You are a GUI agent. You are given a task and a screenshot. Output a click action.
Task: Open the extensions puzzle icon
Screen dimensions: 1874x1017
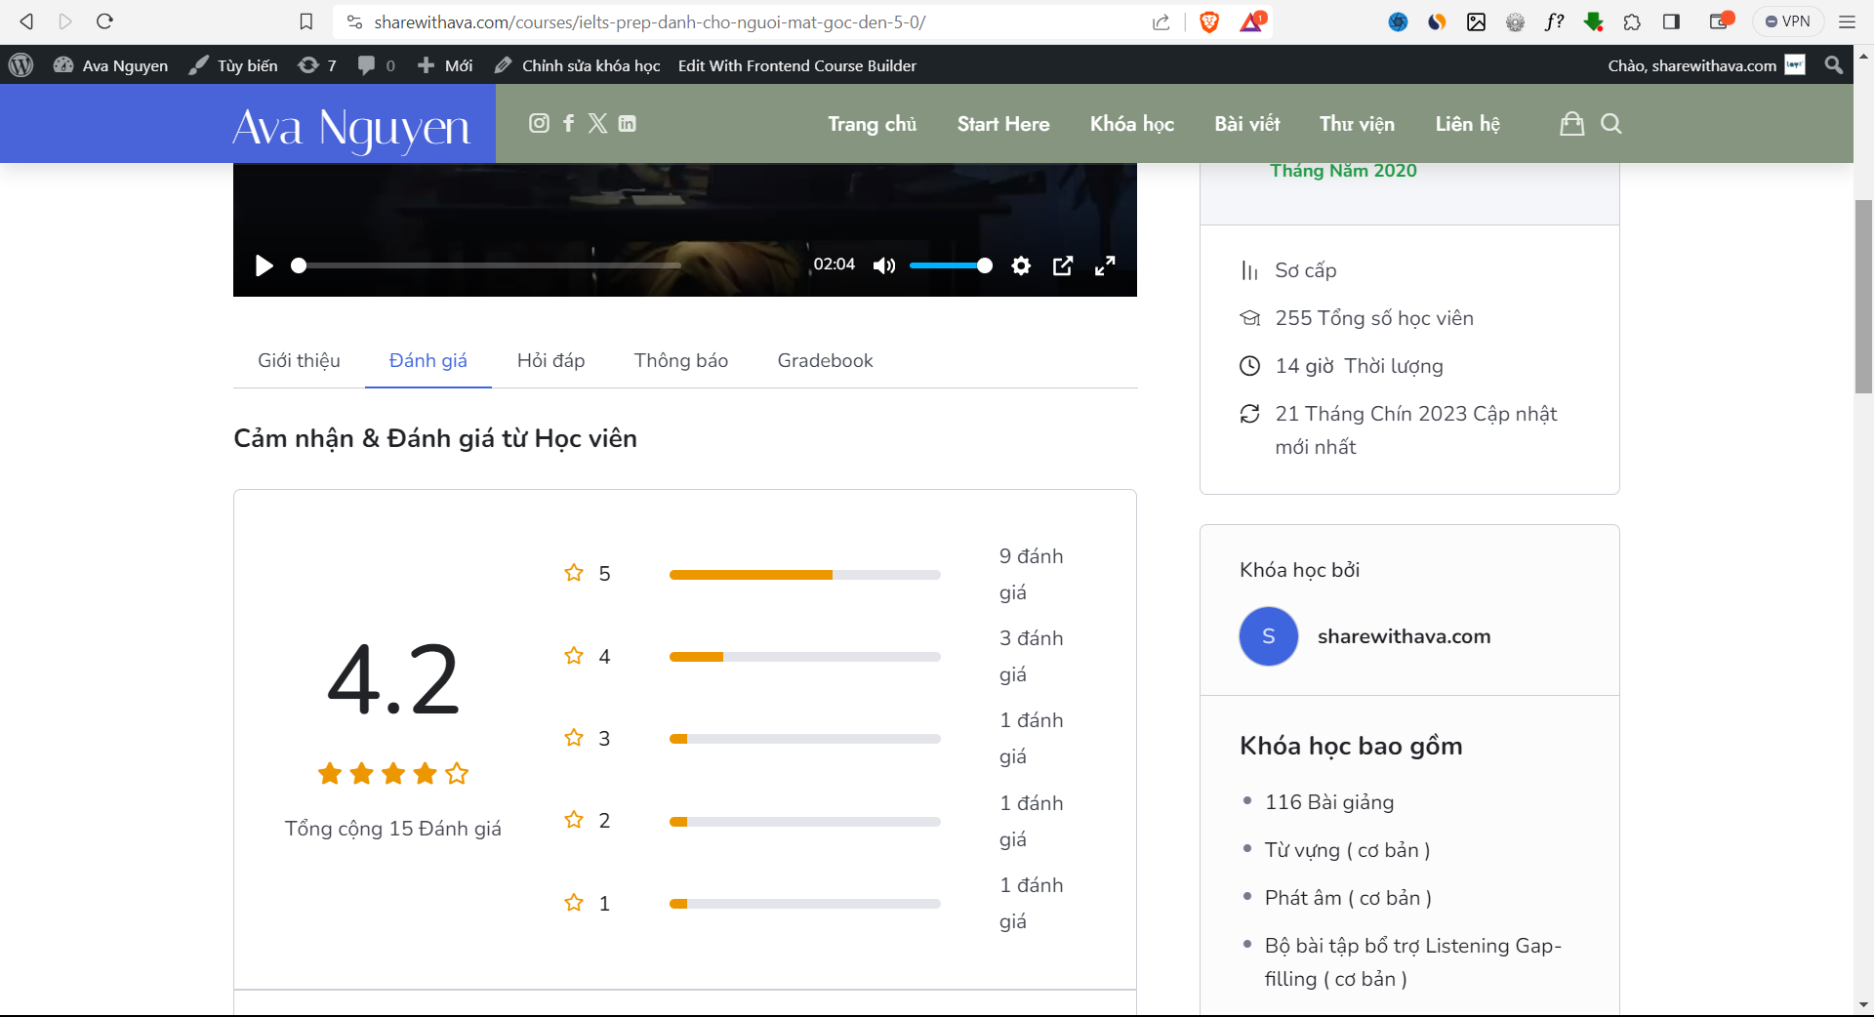pyautogui.click(x=1632, y=21)
